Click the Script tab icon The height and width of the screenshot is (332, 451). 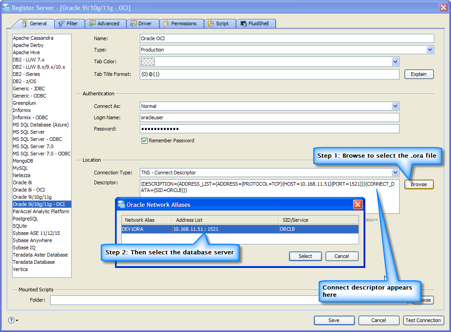click(211, 23)
